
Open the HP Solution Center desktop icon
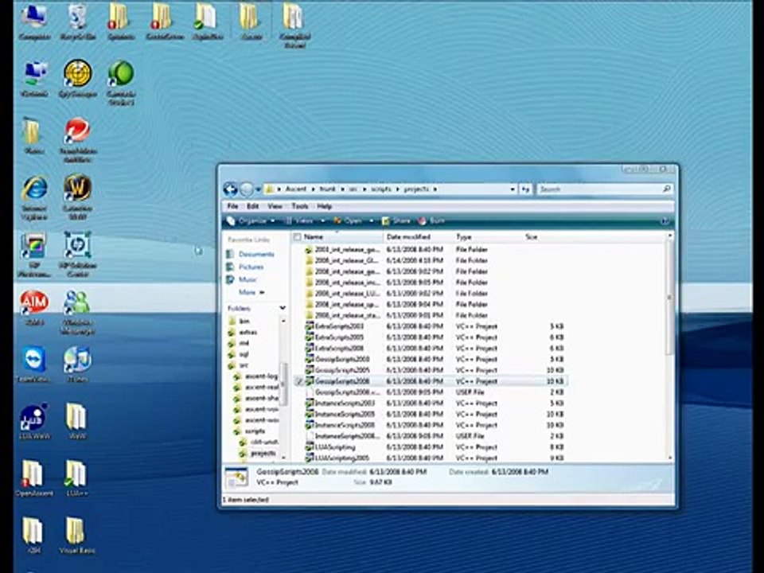point(77,255)
